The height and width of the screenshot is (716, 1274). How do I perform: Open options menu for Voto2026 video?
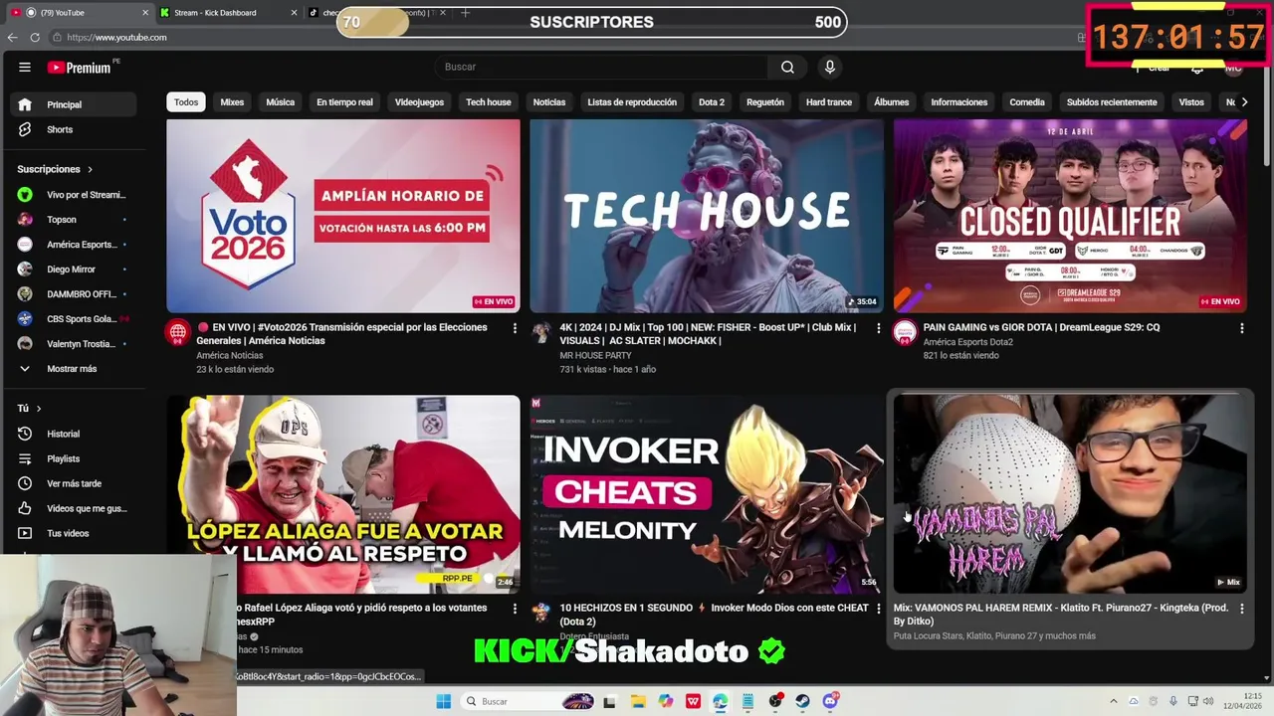click(515, 328)
